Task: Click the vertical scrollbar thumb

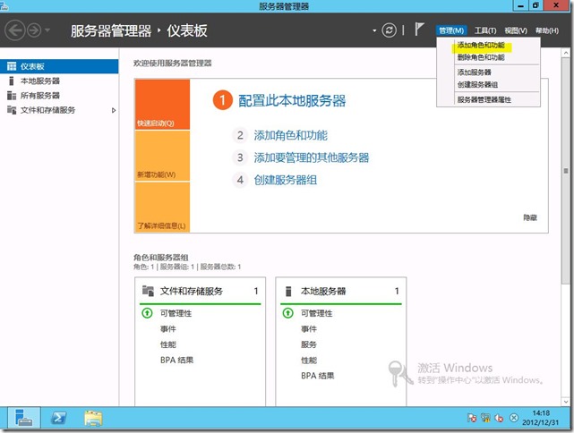Action: [566, 170]
